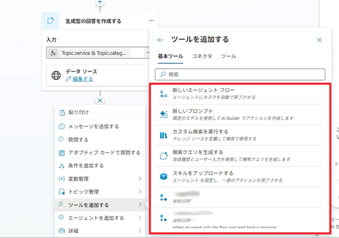Switch to the 基本ツール tab
This screenshot has width=339, height=238.
(170, 56)
